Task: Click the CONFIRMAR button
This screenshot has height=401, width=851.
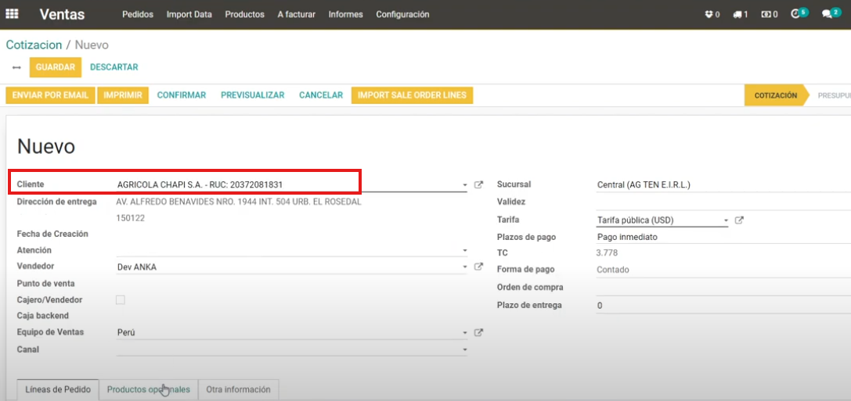Action: tap(181, 95)
